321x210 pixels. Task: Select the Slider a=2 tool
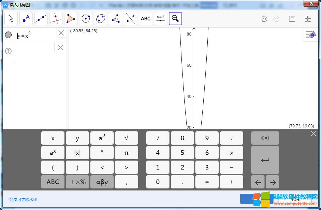pos(160,19)
